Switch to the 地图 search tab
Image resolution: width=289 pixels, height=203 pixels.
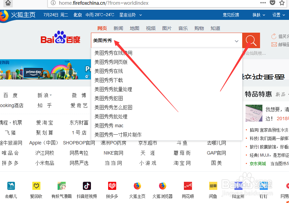134,28
